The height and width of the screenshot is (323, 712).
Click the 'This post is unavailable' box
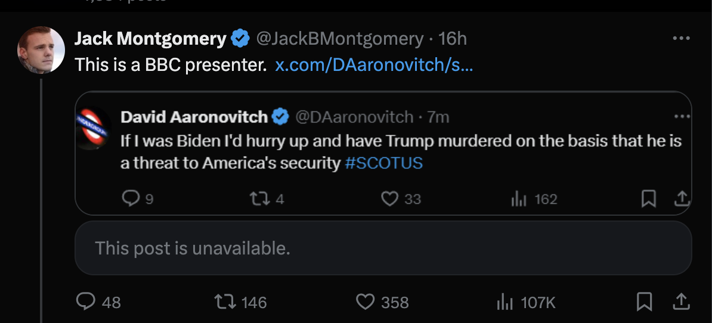pyautogui.click(x=383, y=248)
